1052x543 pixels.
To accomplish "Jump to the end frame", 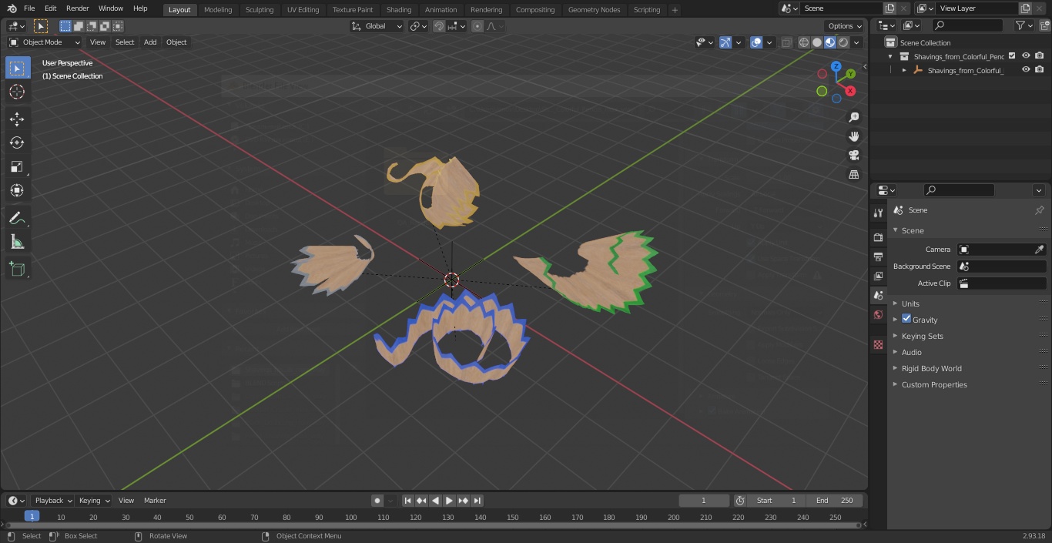I will (x=477, y=501).
